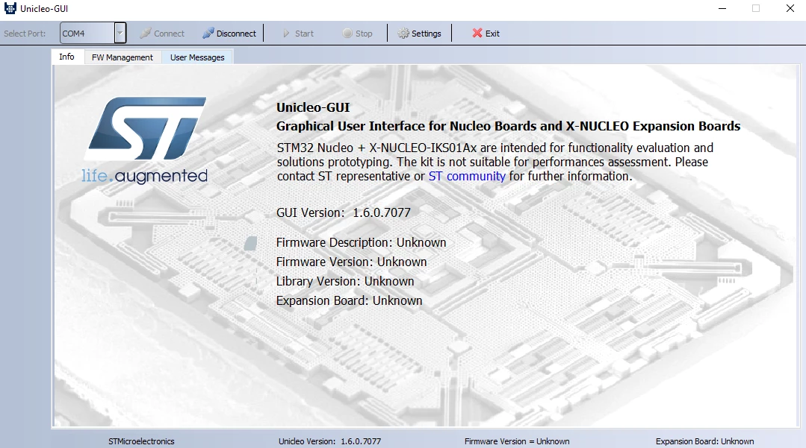The width and height of the screenshot is (806, 448).
Task: Expand the Select Port dropdown arrow
Action: coord(120,33)
